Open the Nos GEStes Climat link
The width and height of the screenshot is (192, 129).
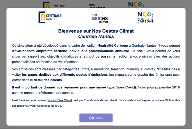[60, 100]
